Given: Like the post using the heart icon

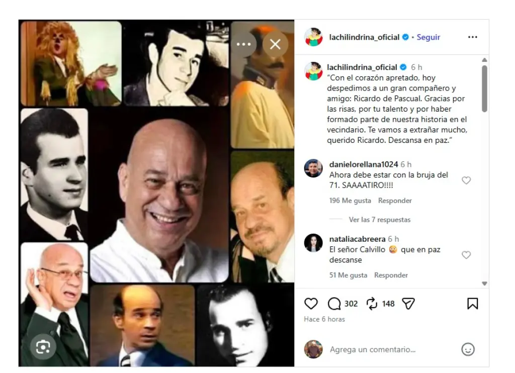Looking at the screenshot, I should point(312,304).
